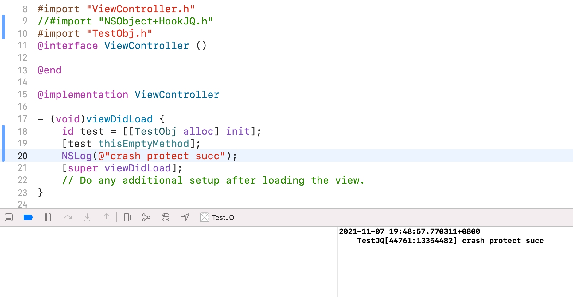Click the console timestamp 2021-11-07
Image resolution: width=573 pixels, height=297 pixels.
pyautogui.click(x=361, y=231)
